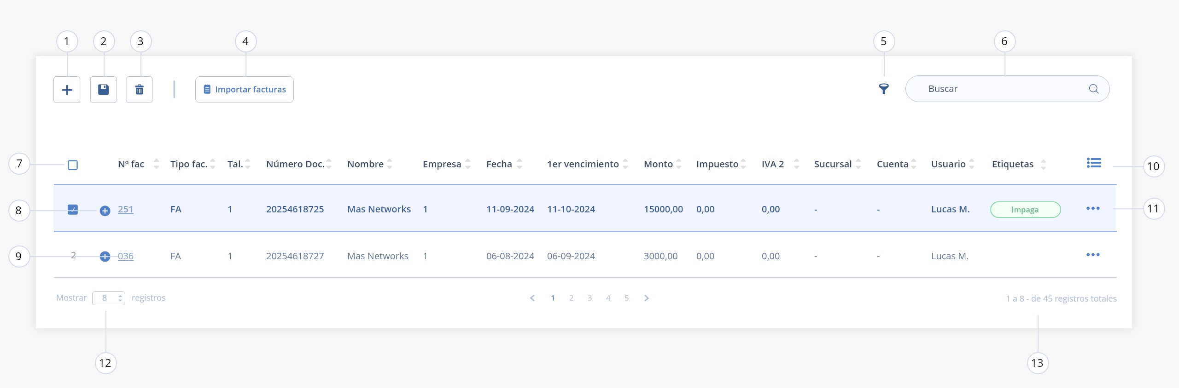Screen dimensions: 1179x388
Task: Click document number 20254618725
Action: [295, 209]
